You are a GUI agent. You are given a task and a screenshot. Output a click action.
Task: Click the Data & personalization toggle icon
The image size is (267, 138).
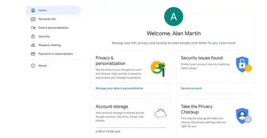[x=33, y=28]
